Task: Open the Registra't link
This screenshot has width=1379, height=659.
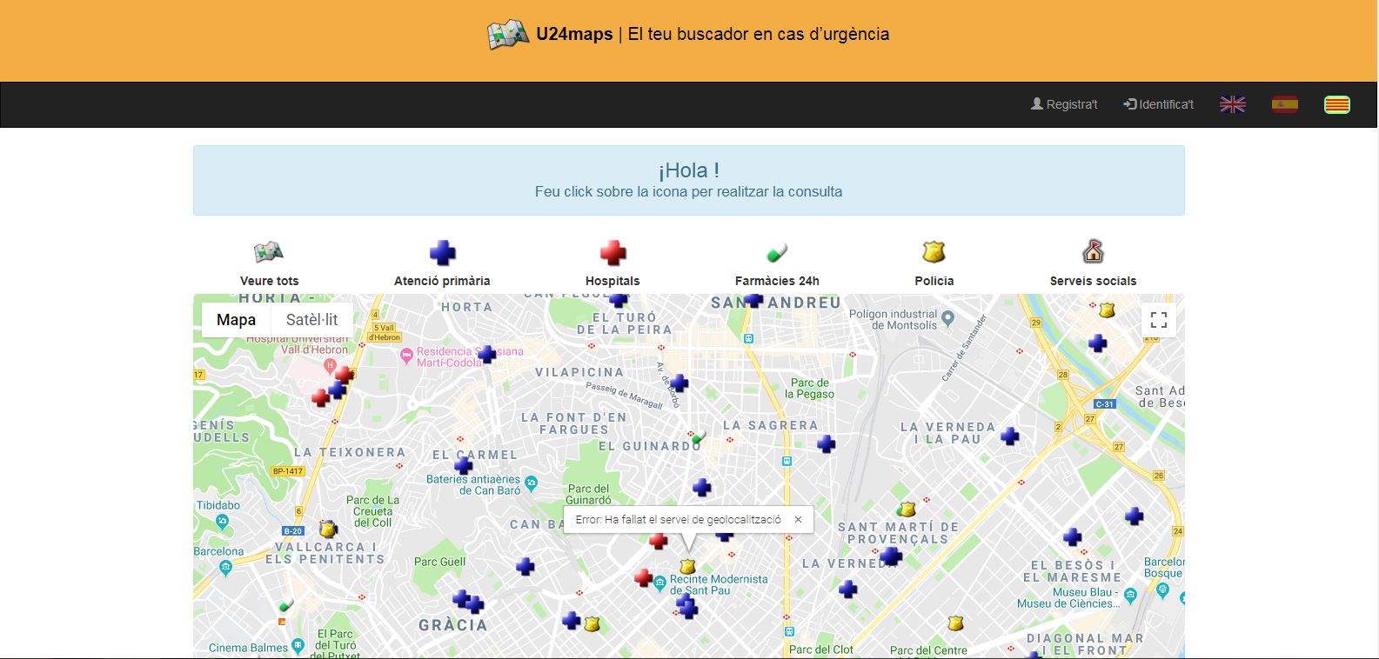Action: 1064,104
